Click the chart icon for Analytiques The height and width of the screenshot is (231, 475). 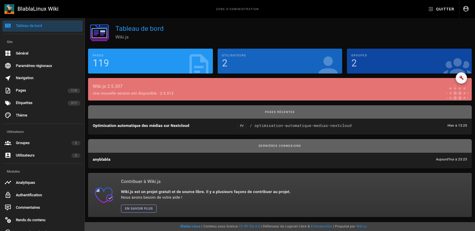coord(8,183)
